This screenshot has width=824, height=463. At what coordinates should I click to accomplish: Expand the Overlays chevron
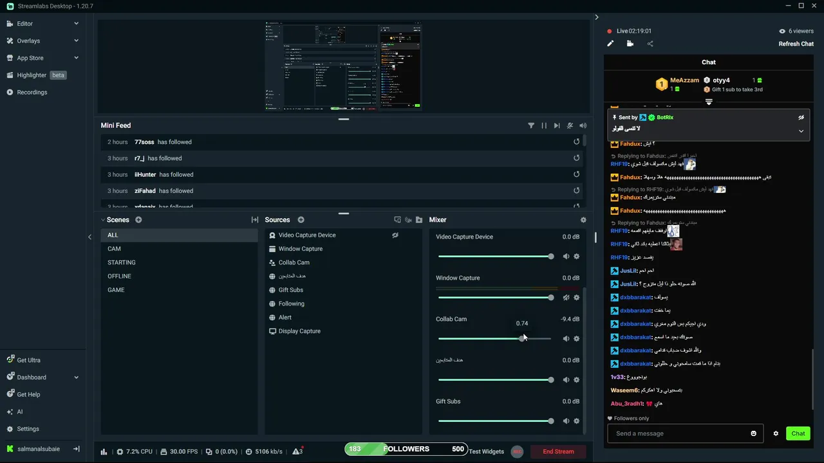(76, 41)
